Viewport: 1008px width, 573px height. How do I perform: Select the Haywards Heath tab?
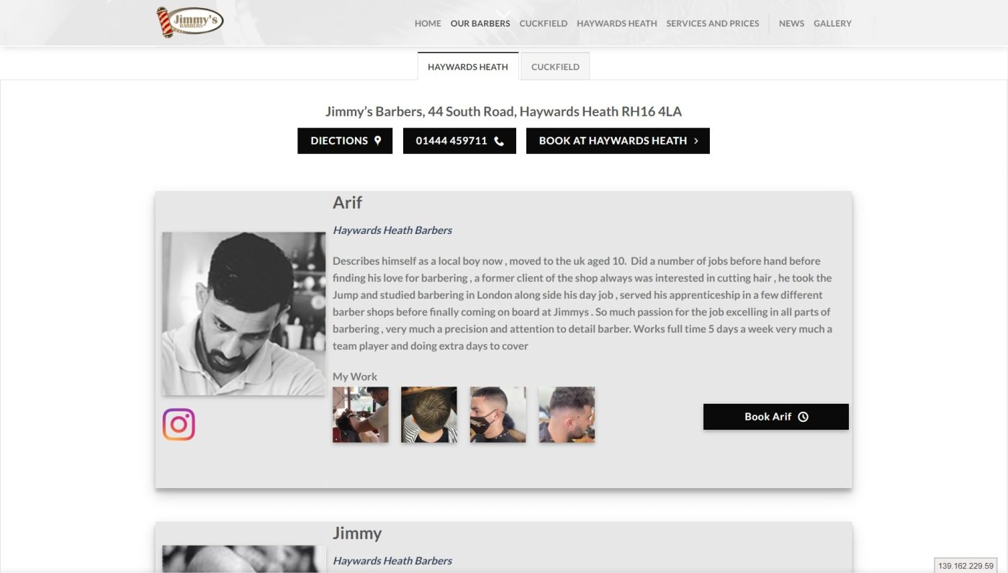(x=468, y=66)
